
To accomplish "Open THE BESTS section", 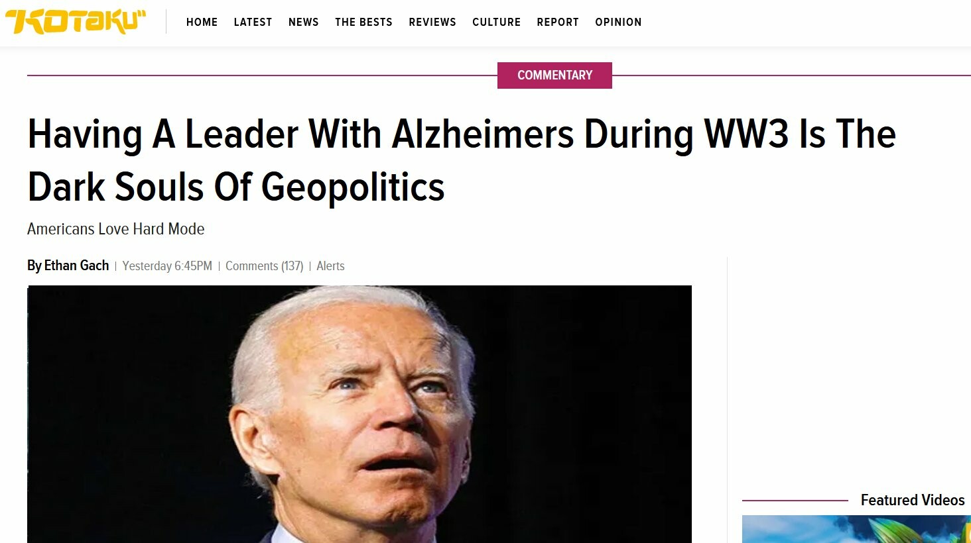I will [x=363, y=22].
